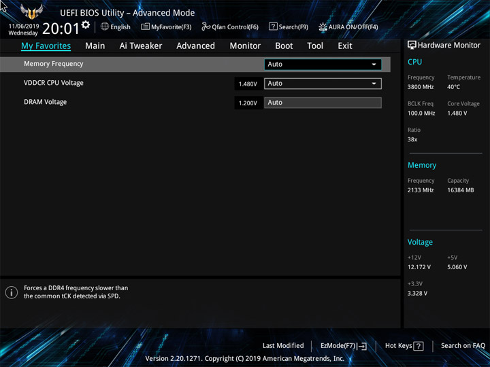Click the 1.480V value beside VDDCR CPU Voltage
The height and width of the screenshot is (367, 490).
click(248, 84)
